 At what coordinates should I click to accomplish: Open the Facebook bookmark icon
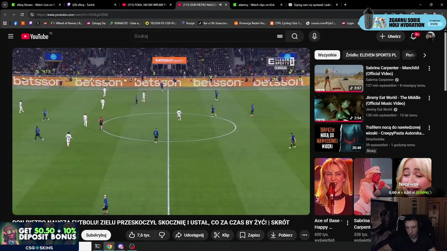point(15,23)
